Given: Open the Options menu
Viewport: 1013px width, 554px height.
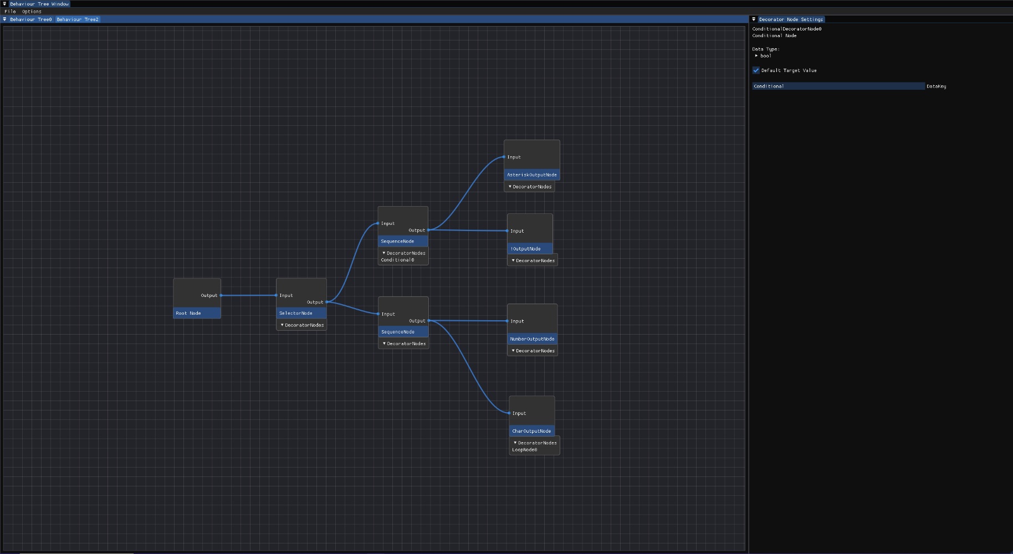Looking at the screenshot, I should [32, 12].
